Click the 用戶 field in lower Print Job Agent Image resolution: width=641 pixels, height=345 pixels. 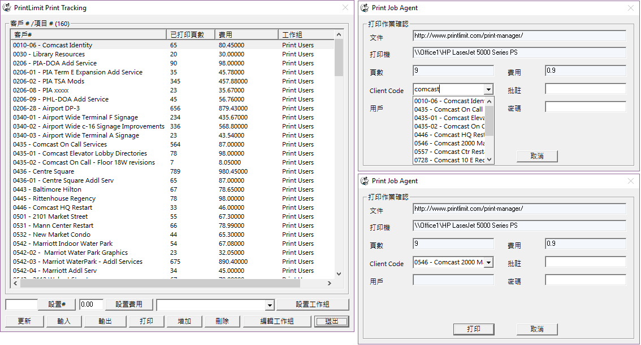(x=453, y=280)
